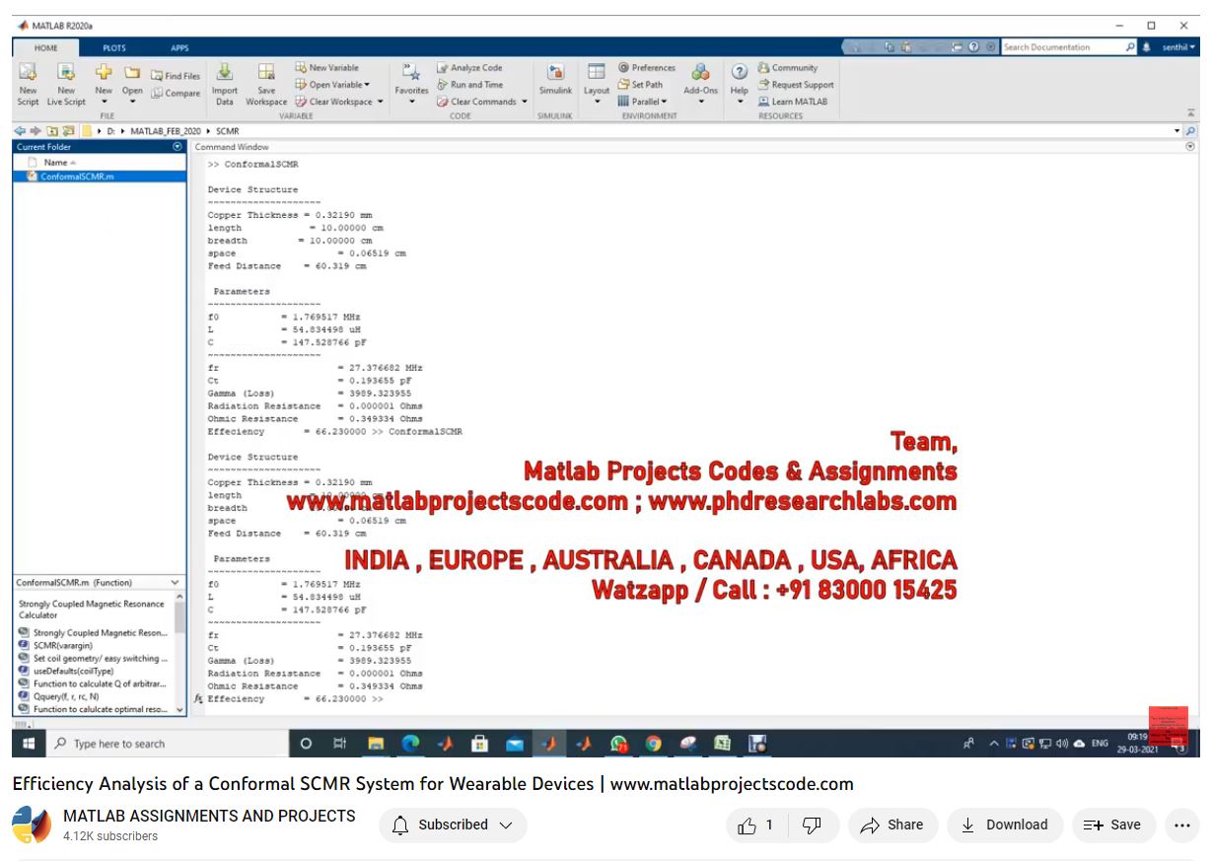The image size is (1211, 861).
Task: Open the Add-Ons icon
Action: pos(700,74)
